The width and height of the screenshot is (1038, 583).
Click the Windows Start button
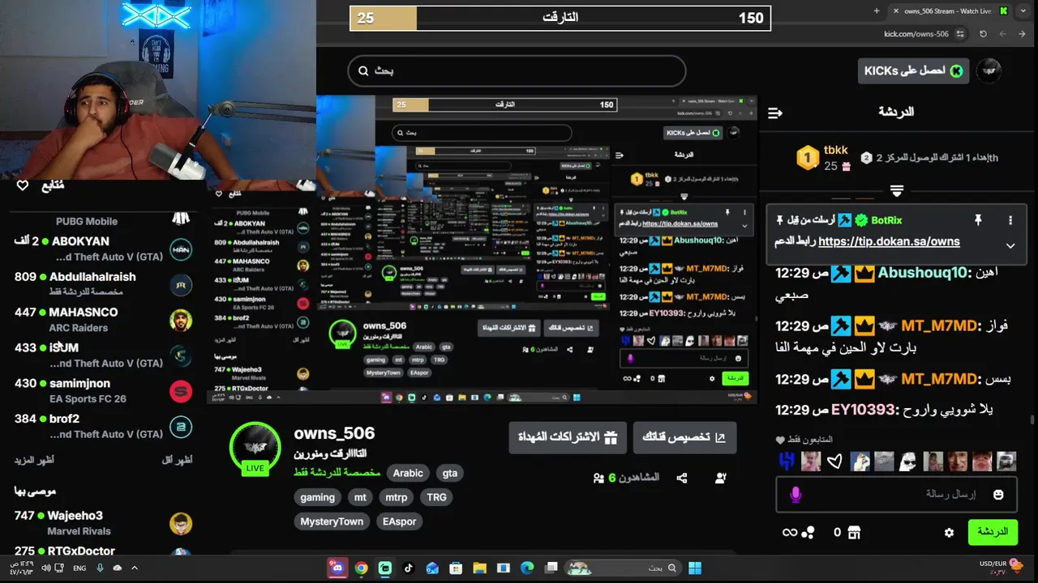pos(695,568)
